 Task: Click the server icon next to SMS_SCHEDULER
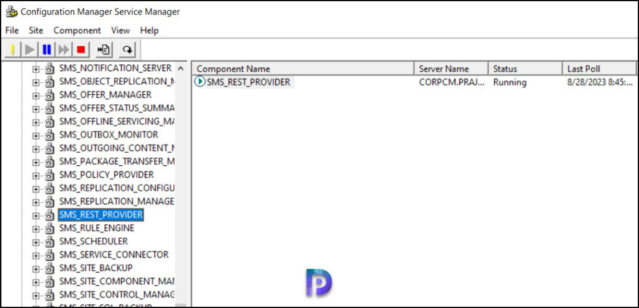(50, 242)
